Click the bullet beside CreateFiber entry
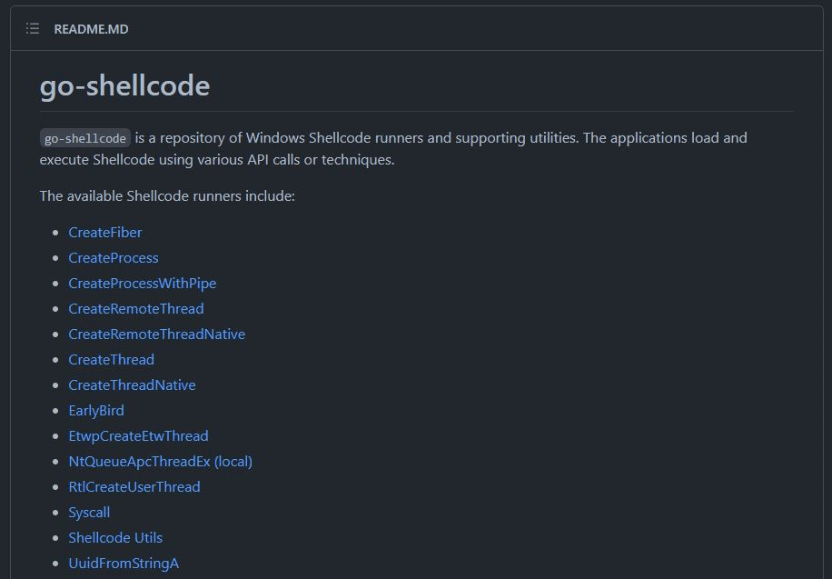Screen dimensions: 832x579 click(55, 233)
